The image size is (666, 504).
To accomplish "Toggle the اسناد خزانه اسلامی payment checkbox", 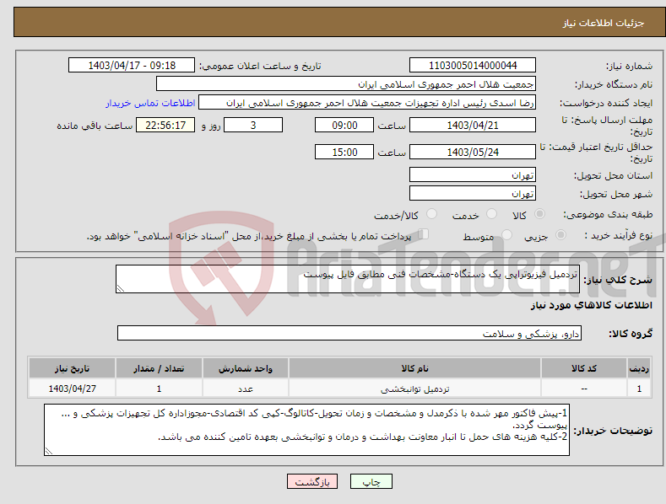I will click(423, 234).
